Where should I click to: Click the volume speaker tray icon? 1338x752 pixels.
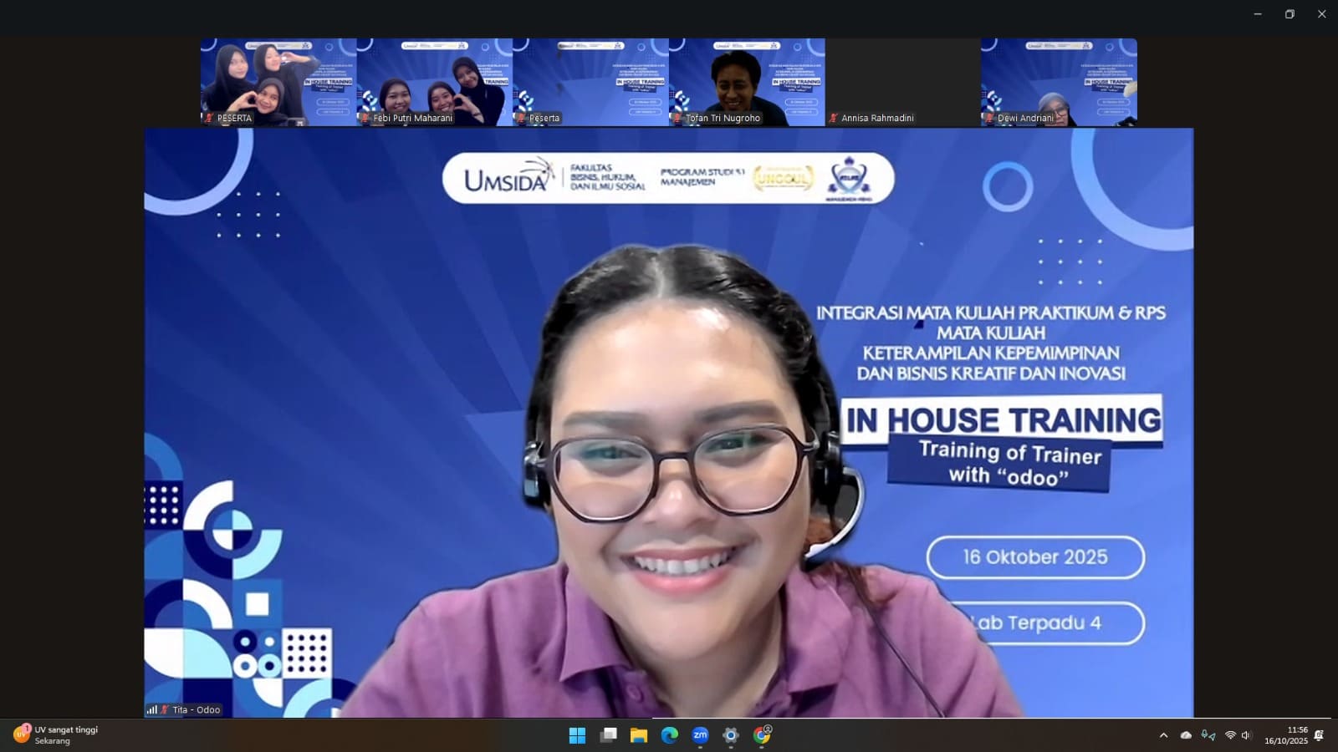[1246, 735]
